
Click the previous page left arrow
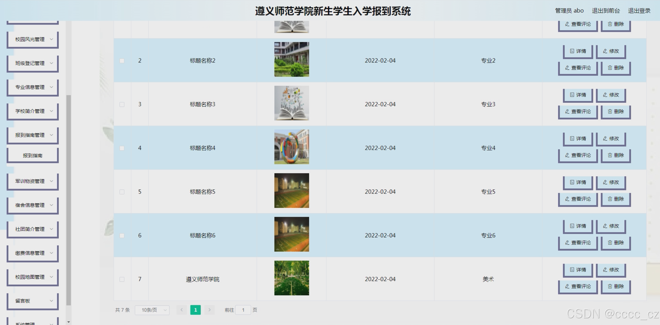click(181, 310)
